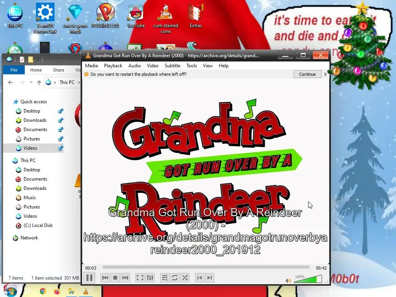Screen dimensions: 396x297
Task: Click Continue to resume playback
Action: pos(307,74)
